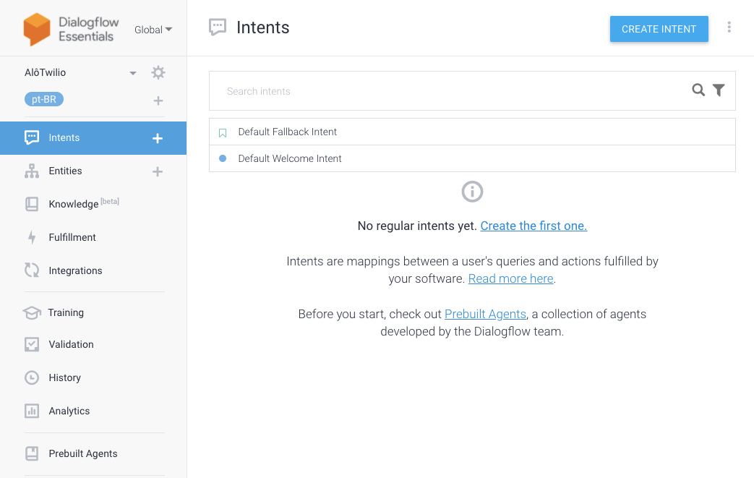This screenshot has height=478, width=754.
Task: Add a new language with plus icon
Action: tap(158, 101)
